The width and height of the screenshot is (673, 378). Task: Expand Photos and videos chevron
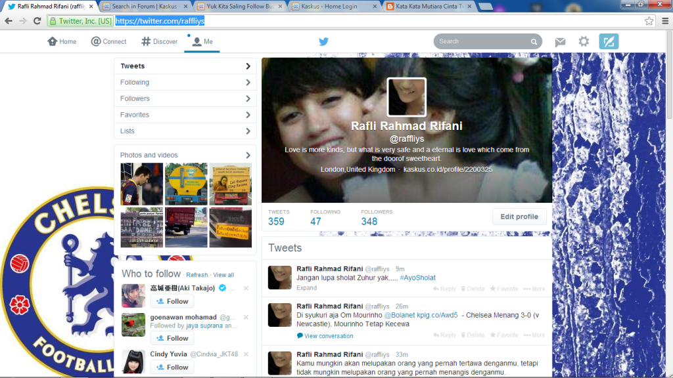[x=248, y=155]
